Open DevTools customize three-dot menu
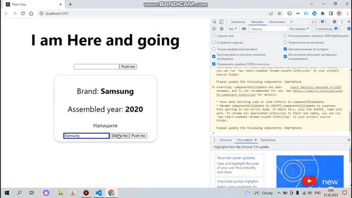 coord(342,22)
